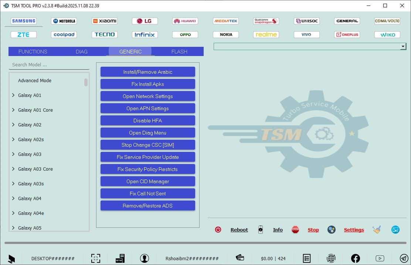Open the Facebook icon in the bottom bar
The height and width of the screenshot is (265, 411).
355,258
